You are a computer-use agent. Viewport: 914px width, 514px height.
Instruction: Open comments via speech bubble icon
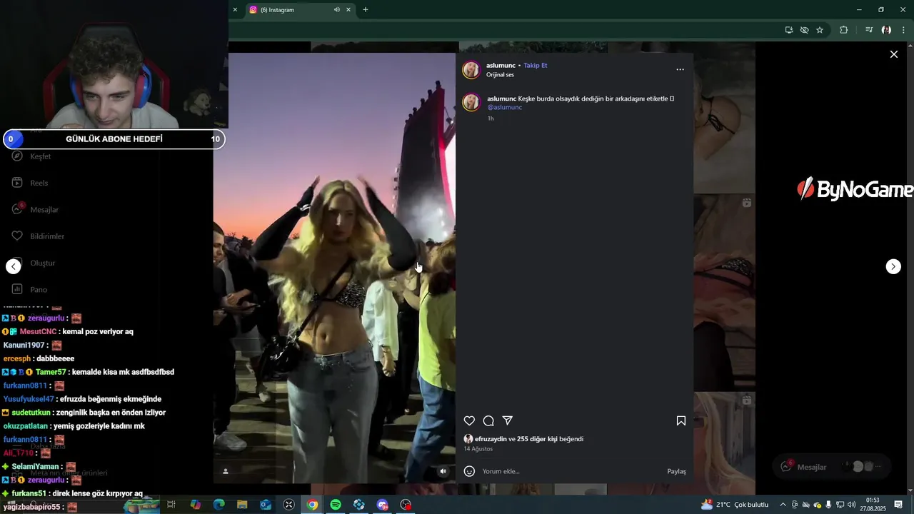pyautogui.click(x=488, y=421)
